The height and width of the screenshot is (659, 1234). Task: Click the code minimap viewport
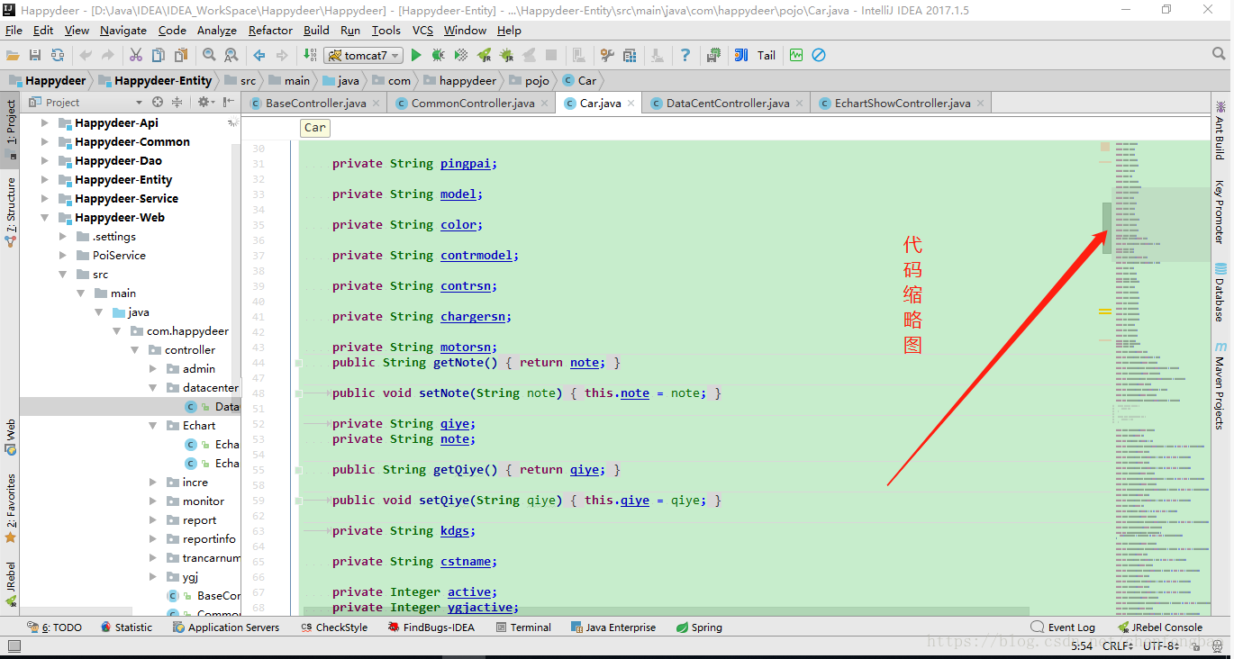click(x=1161, y=224)
